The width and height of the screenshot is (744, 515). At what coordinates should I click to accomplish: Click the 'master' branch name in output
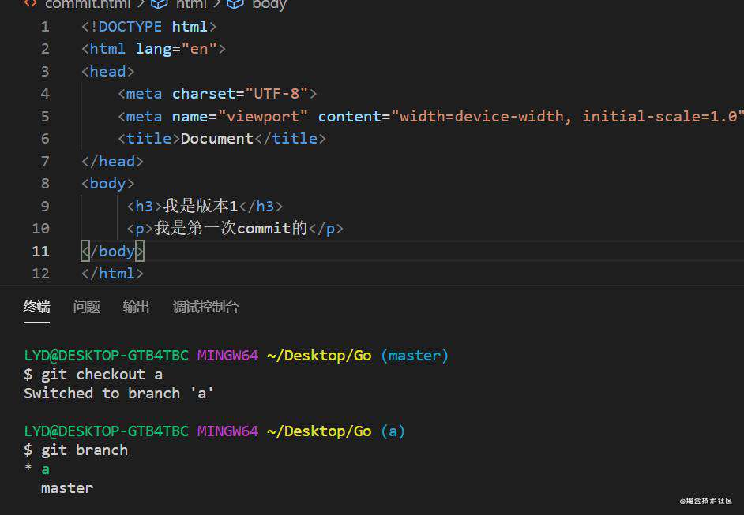[x=67, y=488]
